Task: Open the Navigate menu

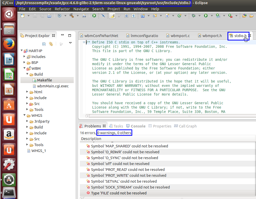Action: tap(81, 9)
